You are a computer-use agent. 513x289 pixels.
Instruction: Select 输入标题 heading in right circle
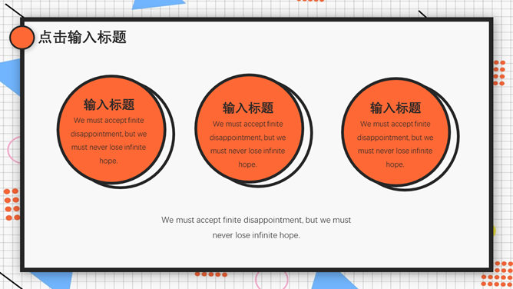396,108
